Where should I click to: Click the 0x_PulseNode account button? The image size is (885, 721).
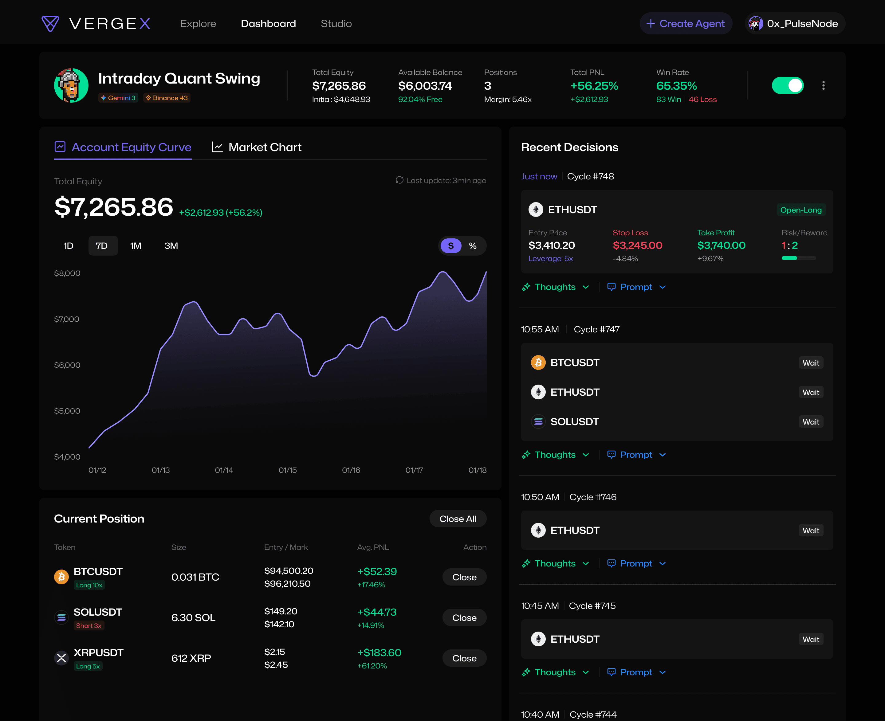point(795,24)
